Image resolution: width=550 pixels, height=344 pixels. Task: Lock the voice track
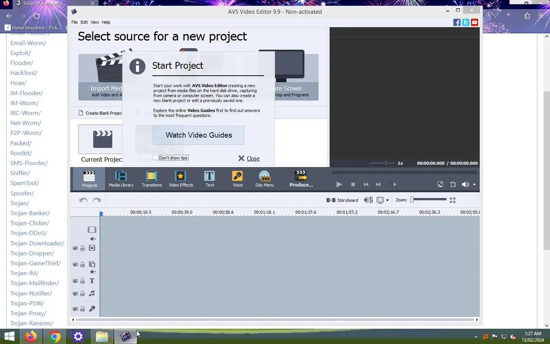(x=82, y=309)
